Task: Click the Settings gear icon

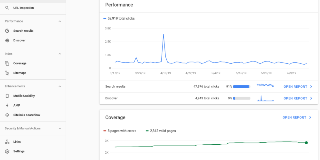Action: pyautogui.click(x=7, y=151)
